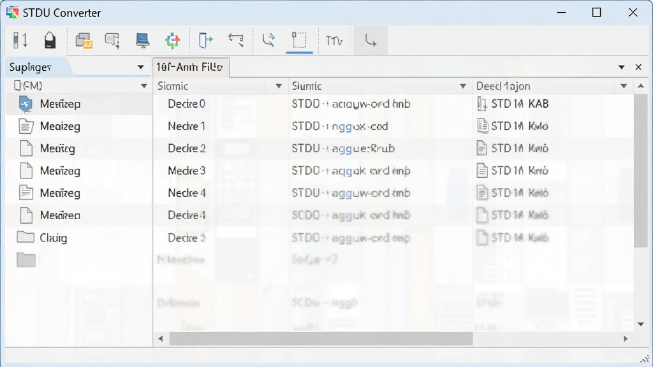This screenshot has width=653, height=367.
Task: Click the horizontal scrollbar left arrow
Action: click(x=161, y=339)
